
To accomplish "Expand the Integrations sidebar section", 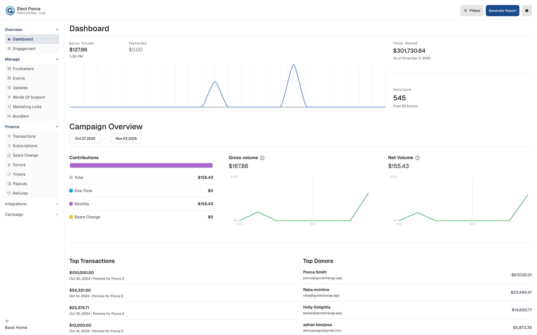I will click(57, 204).
